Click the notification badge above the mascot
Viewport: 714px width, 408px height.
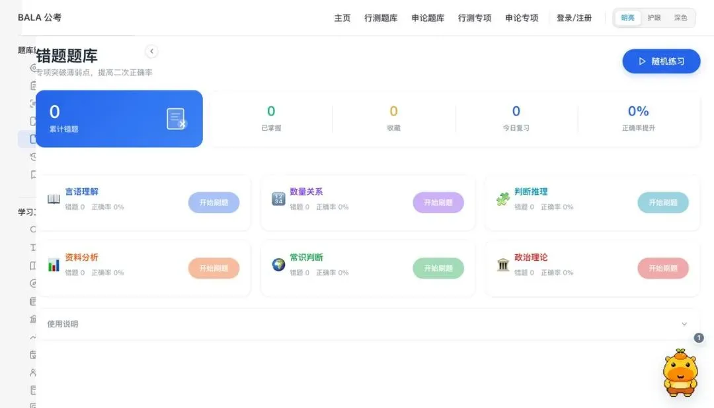coord(699,338)
